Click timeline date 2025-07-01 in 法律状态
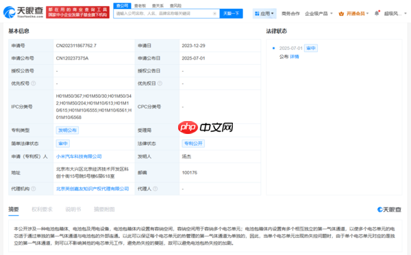This screenshot has height=255, width=411. point(291,48)
